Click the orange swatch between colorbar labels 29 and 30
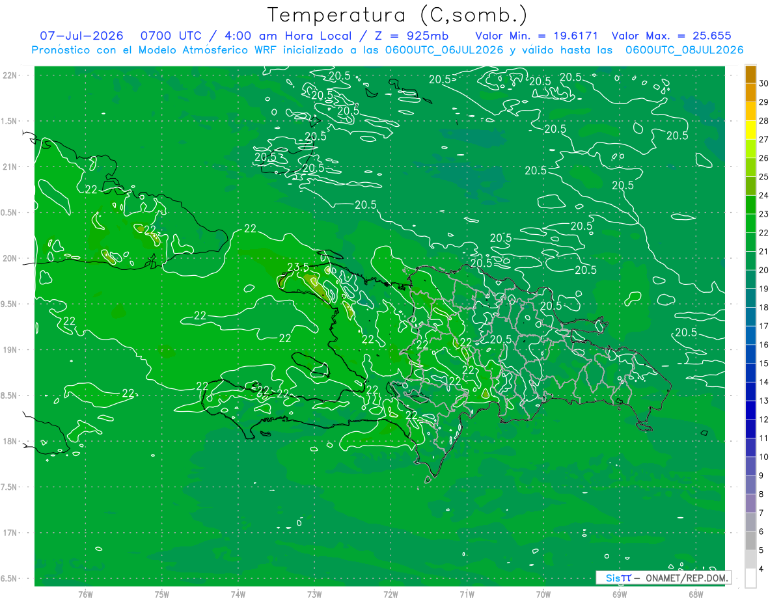Image resolution: width=781 pixels, height=603 pixels. click(x=750, y=92)
